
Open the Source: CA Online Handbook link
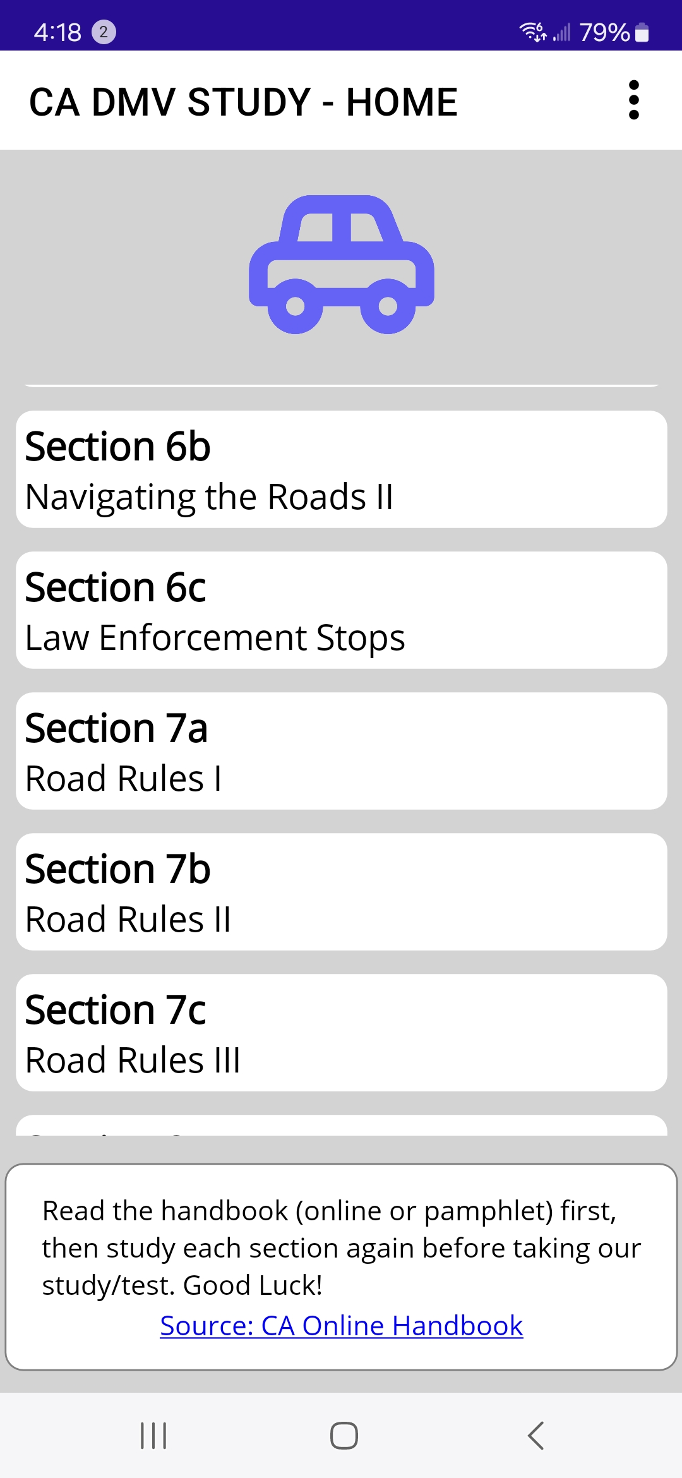pos(341,1325)
